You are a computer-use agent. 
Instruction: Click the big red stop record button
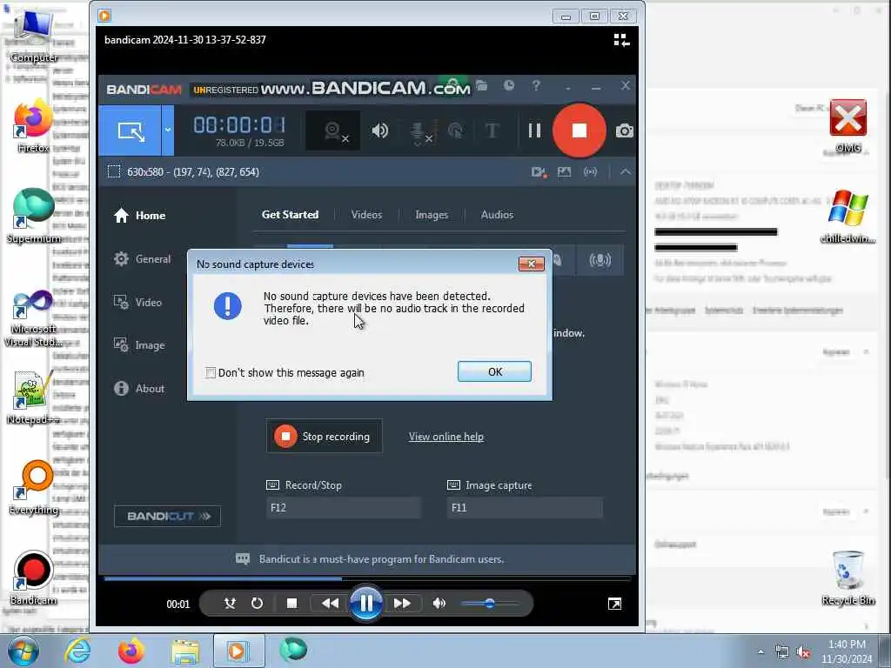[x=579, y=130]
